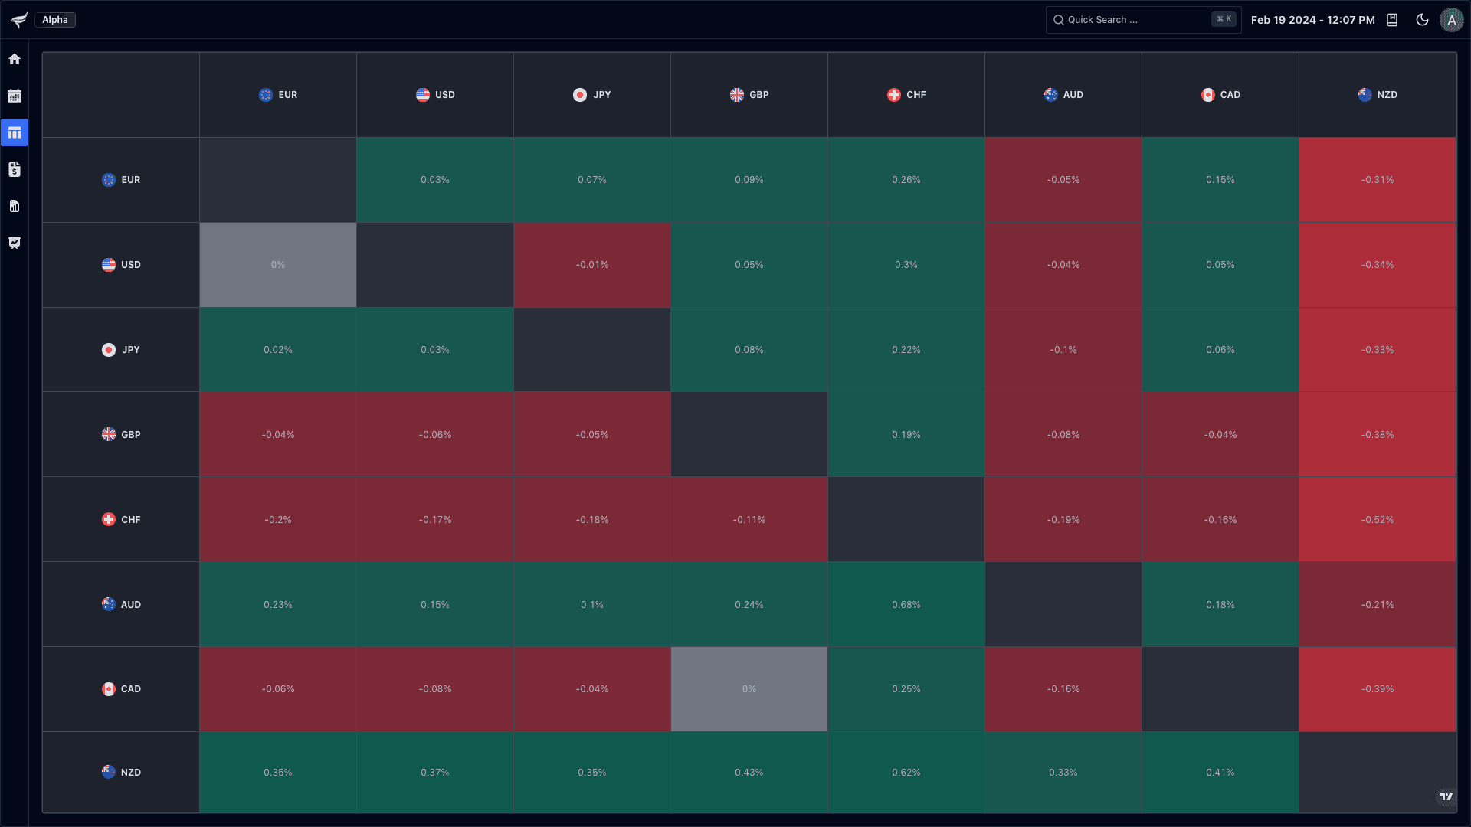Open the chart report icon in sidebar

click(15, 206)
